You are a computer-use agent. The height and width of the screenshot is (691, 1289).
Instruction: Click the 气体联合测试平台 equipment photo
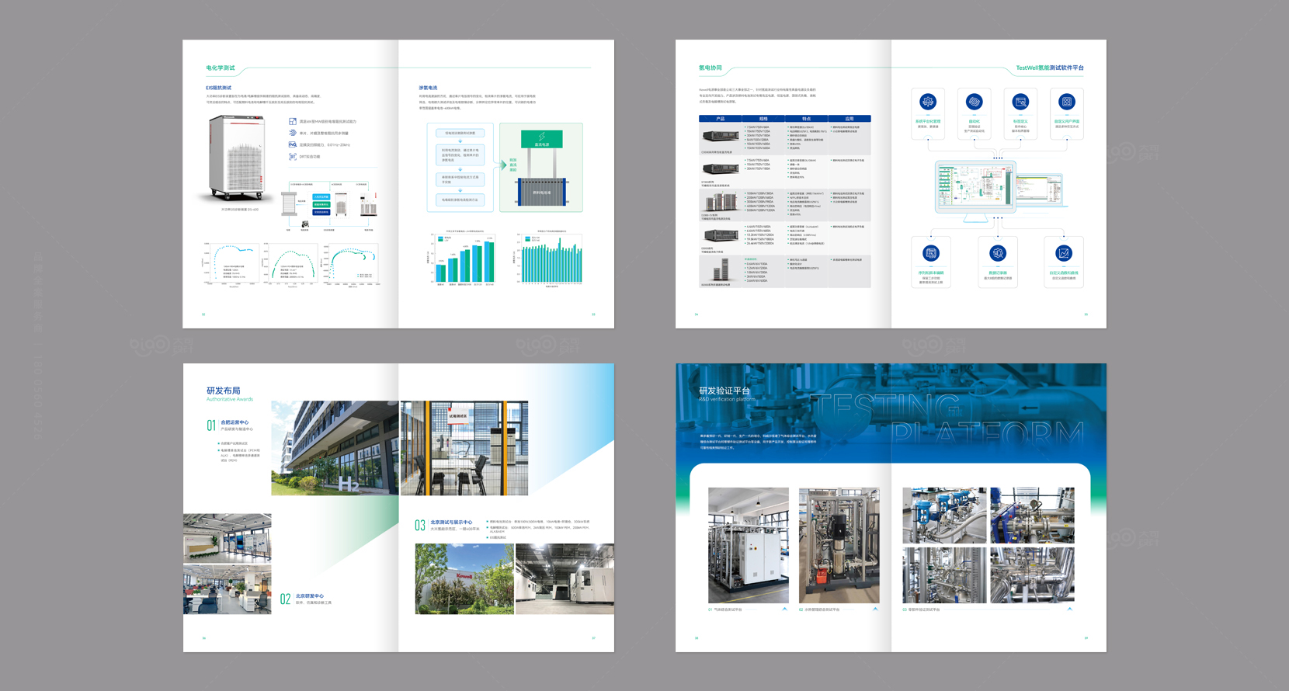(x=749, y=545)
